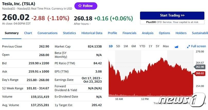Open the Holders tab
The width and height of the screenshot is (208, 110).
coord(181,33)
